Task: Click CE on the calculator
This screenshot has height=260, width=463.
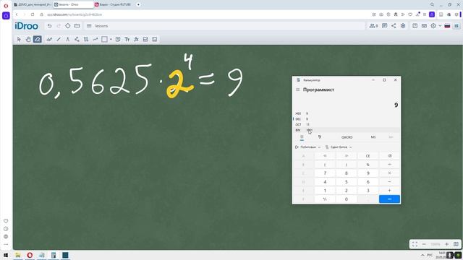Action: (x=368, y=156)
